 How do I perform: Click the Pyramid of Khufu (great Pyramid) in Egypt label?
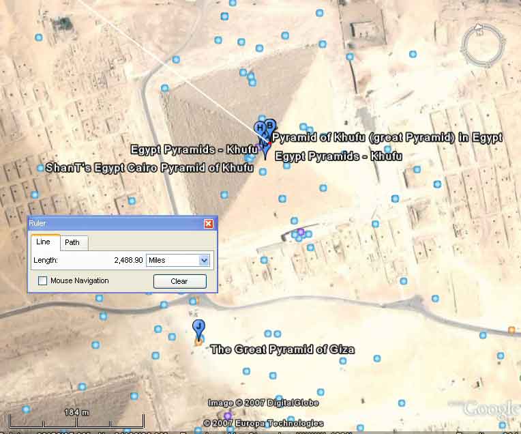[x=387, y=138]
